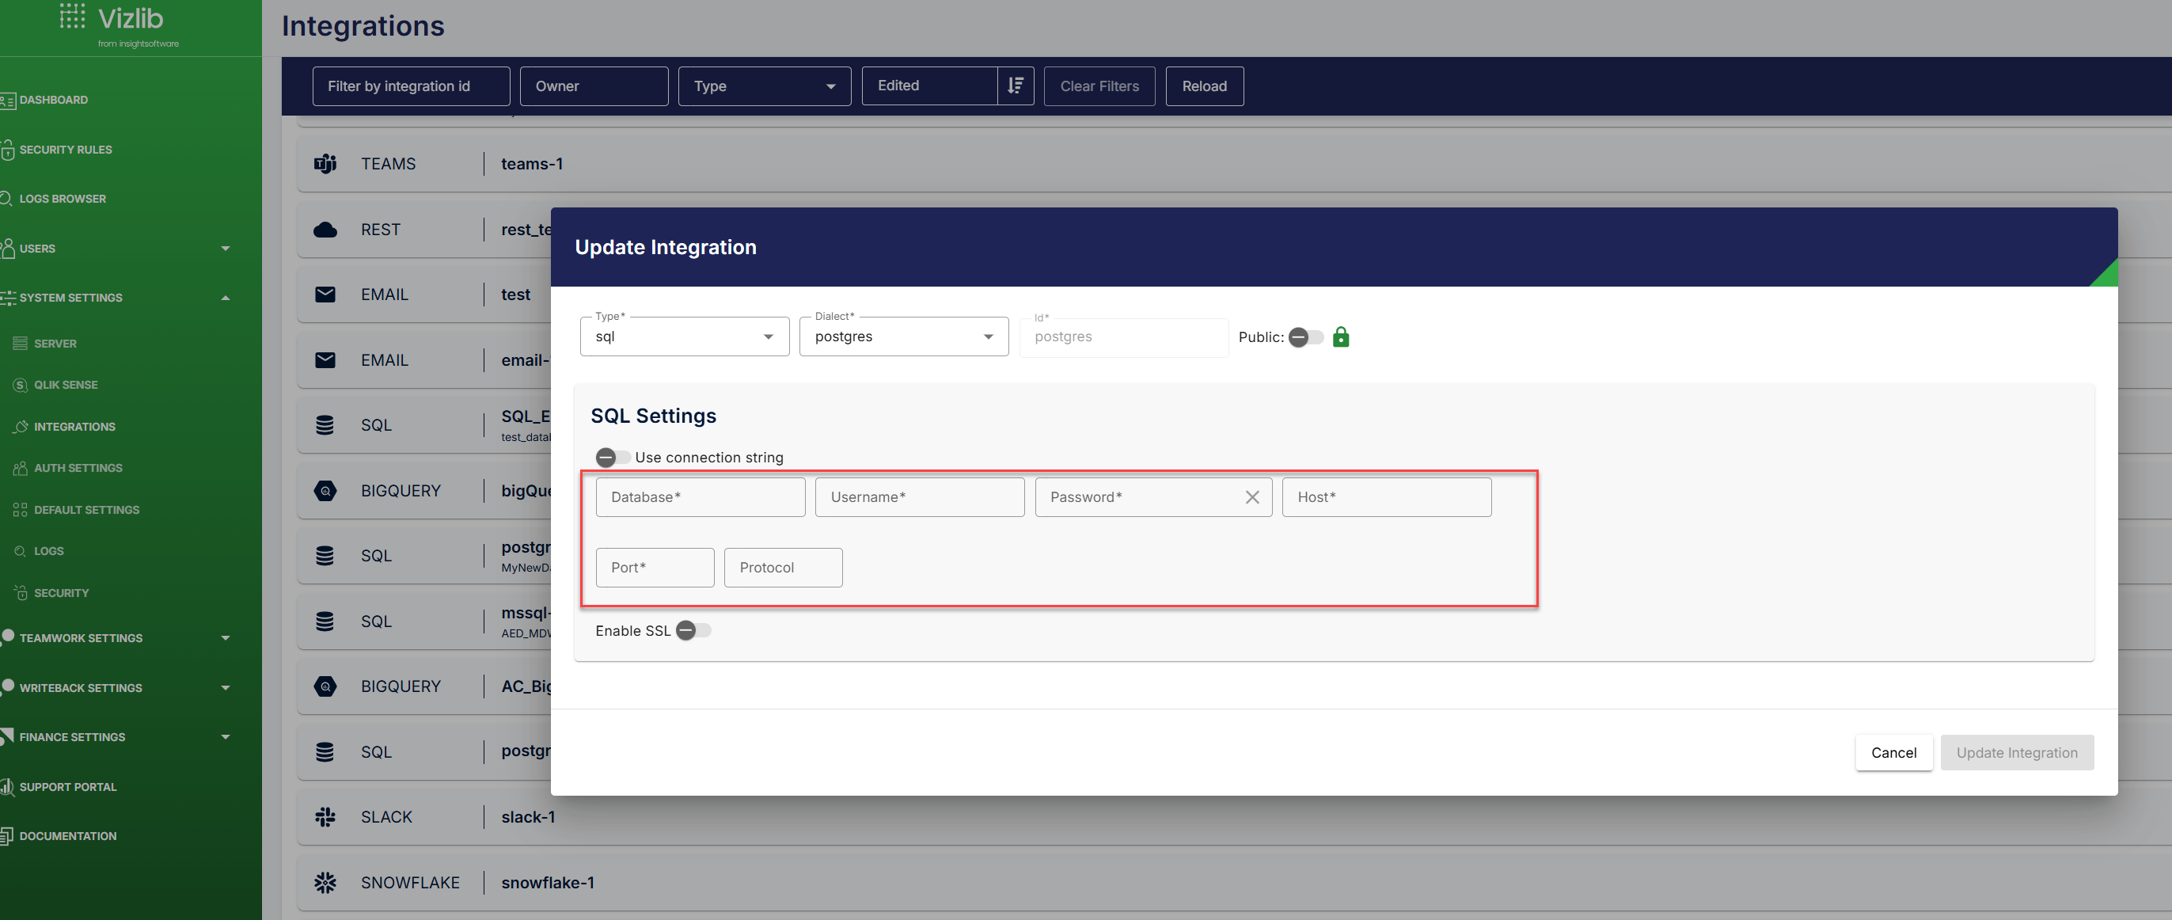Open Security Rules in the sidebar
Viewport: 2172px width, 920px height.
pos(65,150)
